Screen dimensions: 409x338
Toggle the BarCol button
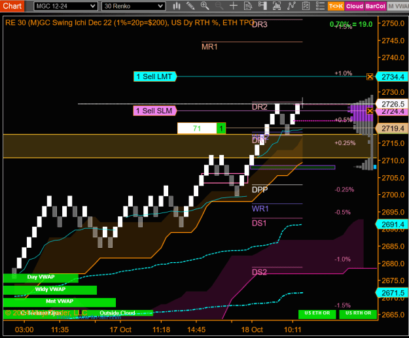coord(375,7)
